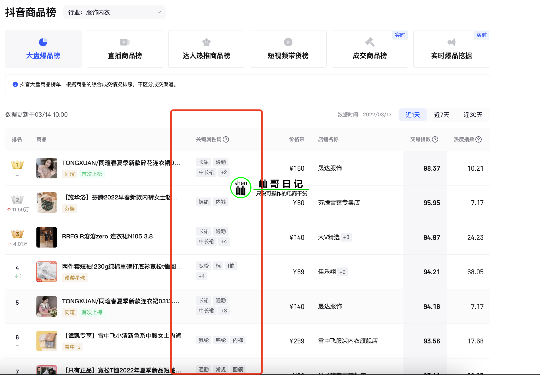540x375 pixels.
Task: Open the rank 1 碎花连衣裙 product thumbnail
Action: point(47,168)
